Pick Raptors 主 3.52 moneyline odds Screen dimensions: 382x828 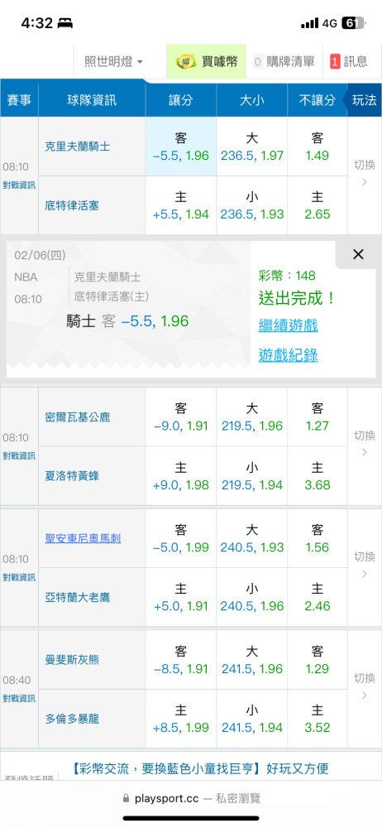pyautogui.click(x=318, y=719)
